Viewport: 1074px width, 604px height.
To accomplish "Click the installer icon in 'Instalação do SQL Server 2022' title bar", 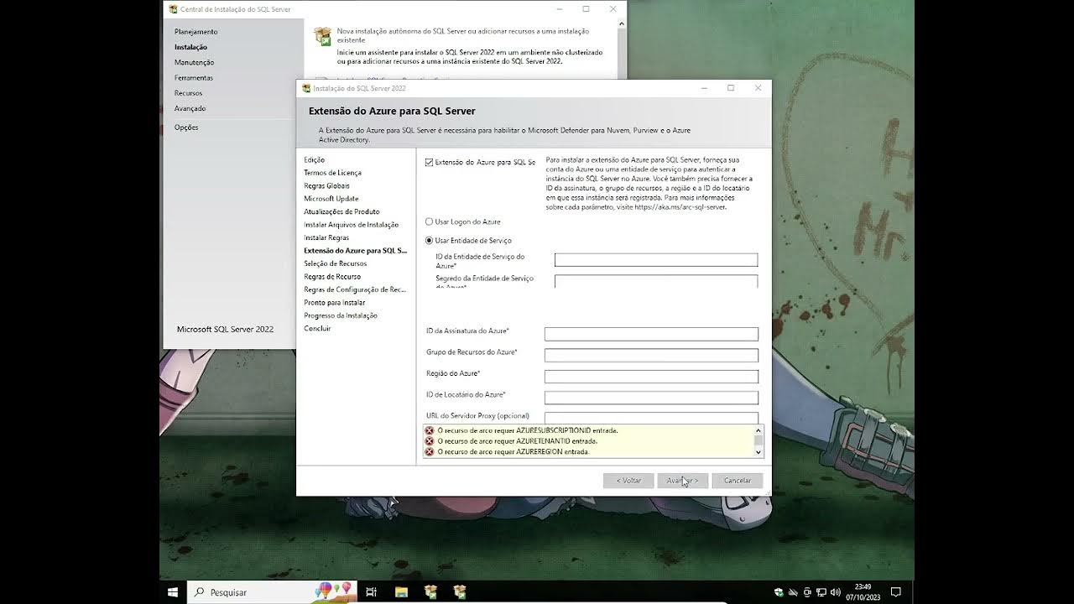I will pos(306,88).
